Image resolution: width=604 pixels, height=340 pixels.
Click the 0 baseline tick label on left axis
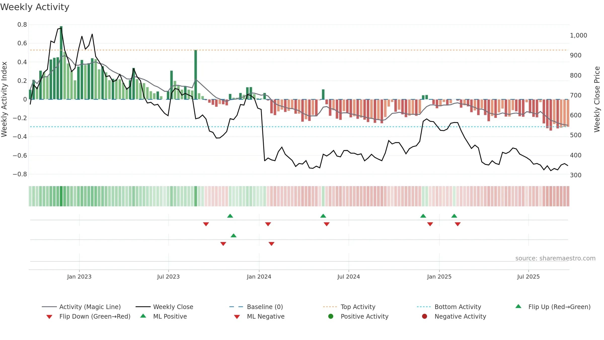25,99
